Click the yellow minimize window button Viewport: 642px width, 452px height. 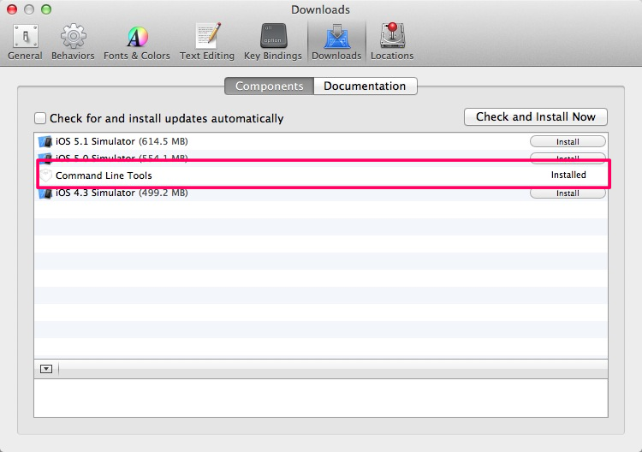[29, 9]
